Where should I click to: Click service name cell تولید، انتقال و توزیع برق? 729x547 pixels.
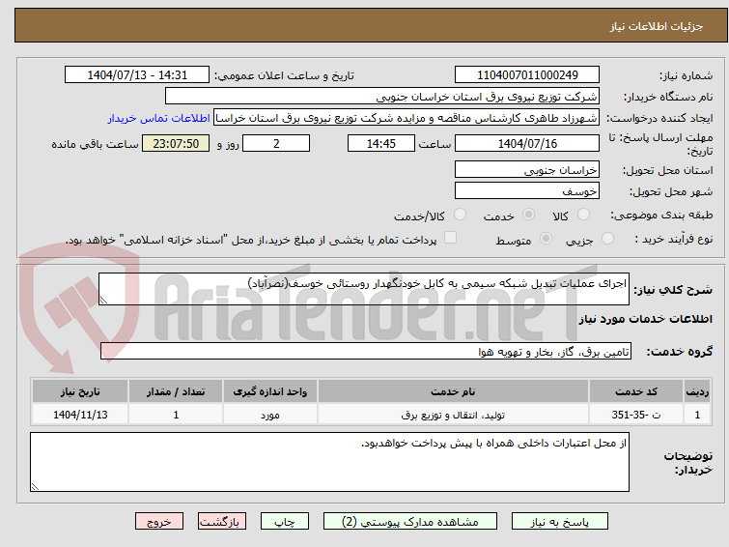pos(453,415)
